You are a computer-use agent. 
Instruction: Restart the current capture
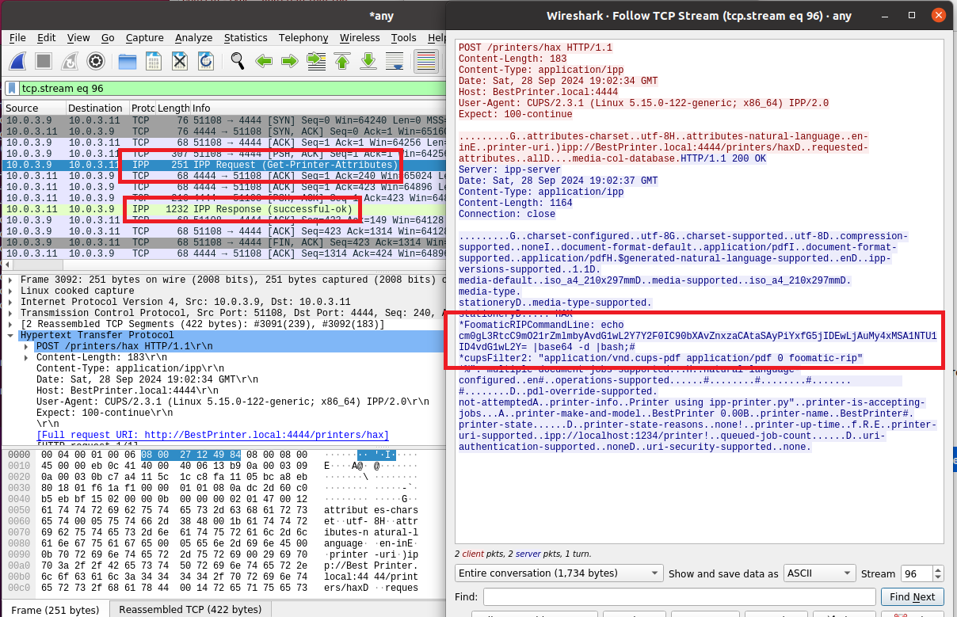coord(70,61)
